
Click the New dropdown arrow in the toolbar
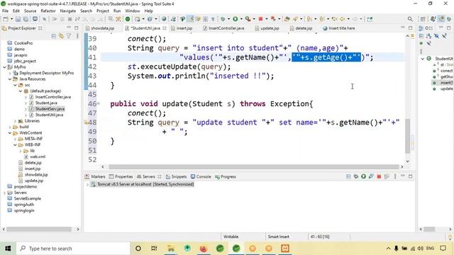point(11,19)
